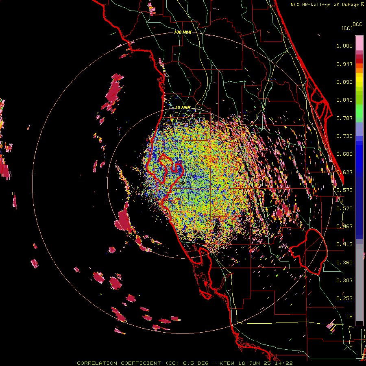Click the 0.893 legend value
The width and height of the screenshot is (366, 366).
tap(344, 82)
